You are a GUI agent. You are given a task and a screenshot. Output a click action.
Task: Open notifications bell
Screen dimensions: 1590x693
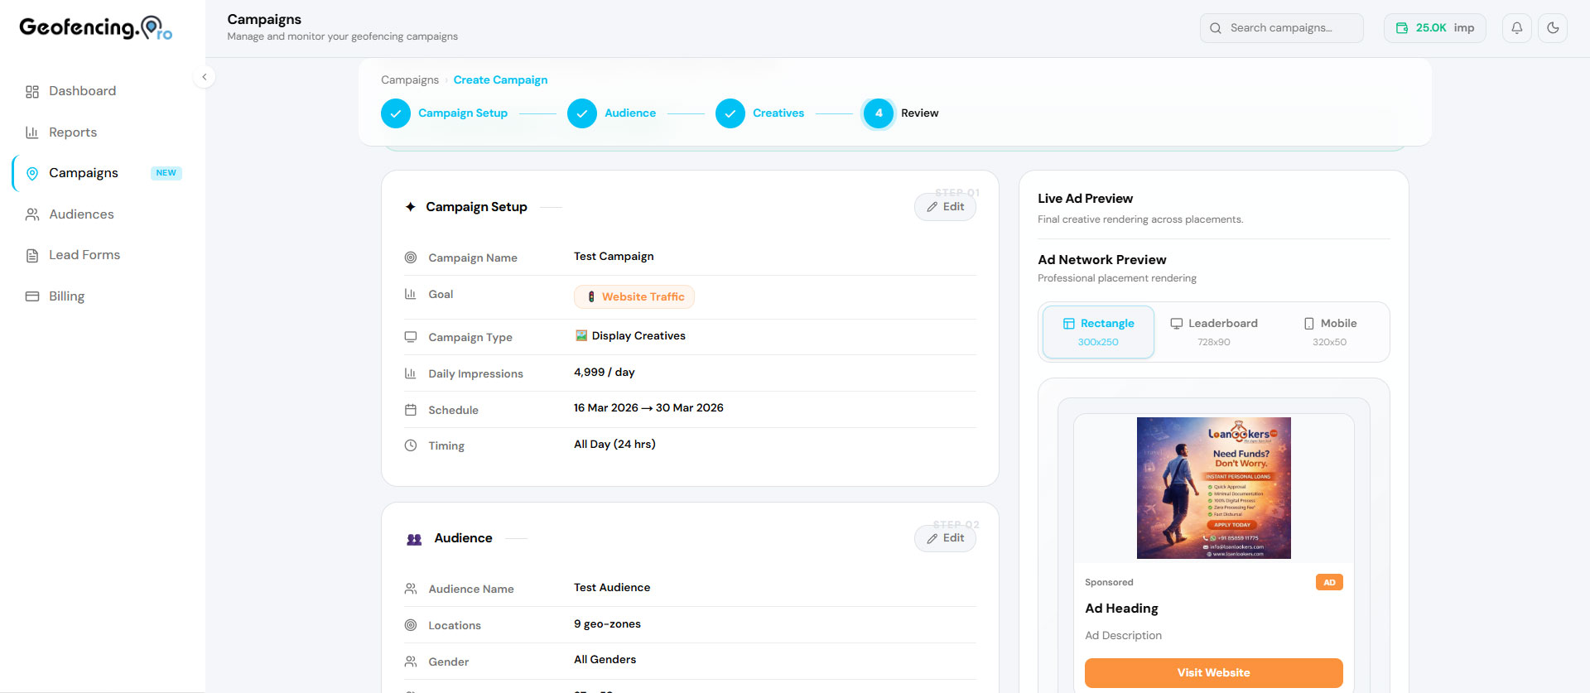[1517, 28]
